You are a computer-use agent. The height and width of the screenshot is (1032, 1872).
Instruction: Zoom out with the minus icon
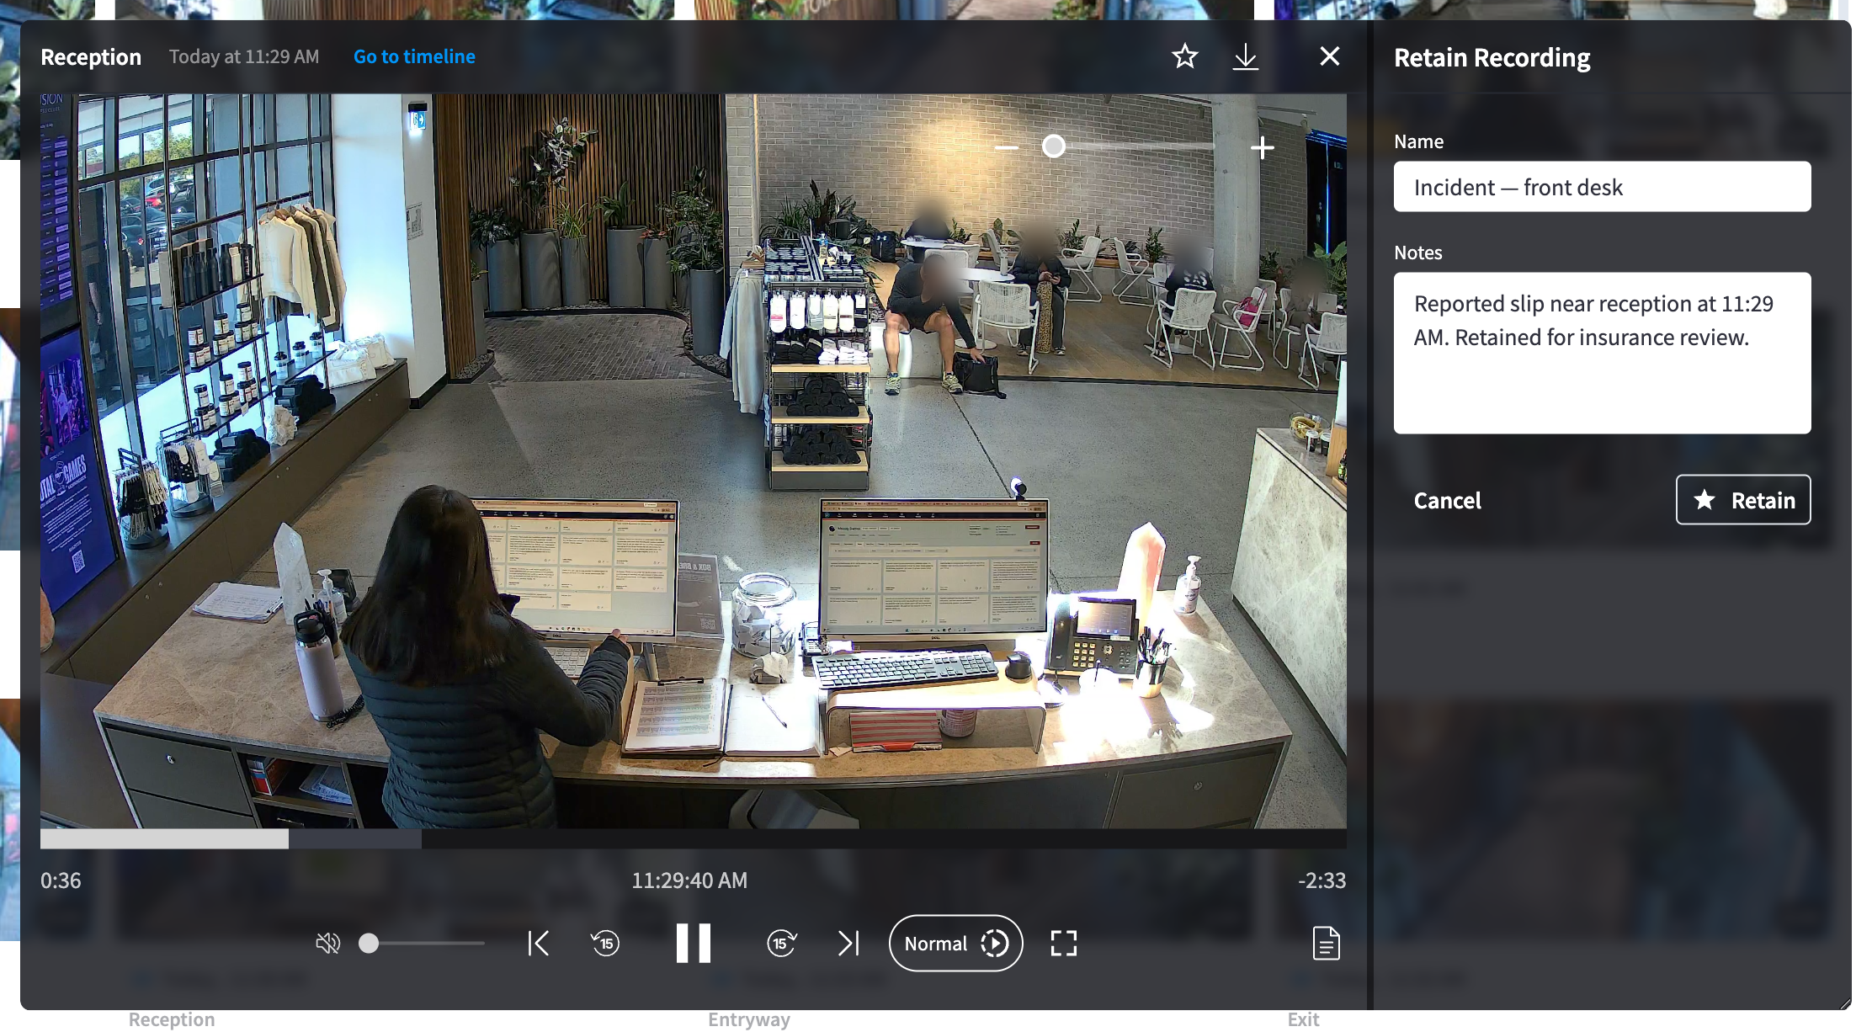[1006, 147]
